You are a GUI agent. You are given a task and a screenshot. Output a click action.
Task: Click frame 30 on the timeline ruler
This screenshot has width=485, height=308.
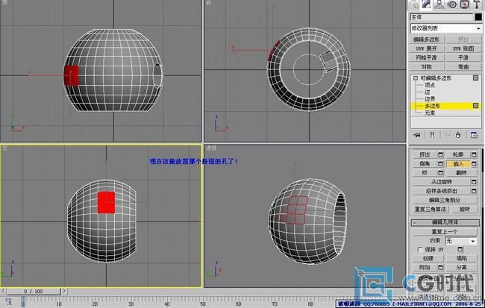point(131,303)
